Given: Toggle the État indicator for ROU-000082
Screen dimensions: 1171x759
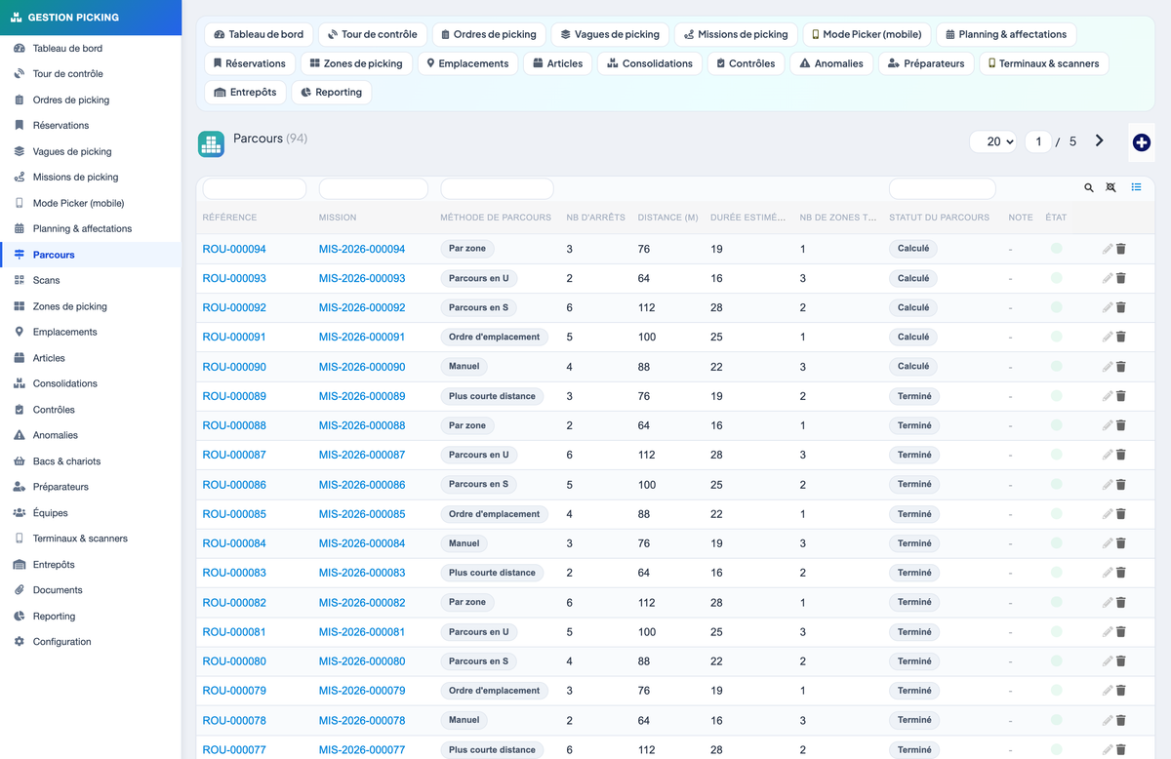Looking at the screenshot, I should click(1056, 602).
